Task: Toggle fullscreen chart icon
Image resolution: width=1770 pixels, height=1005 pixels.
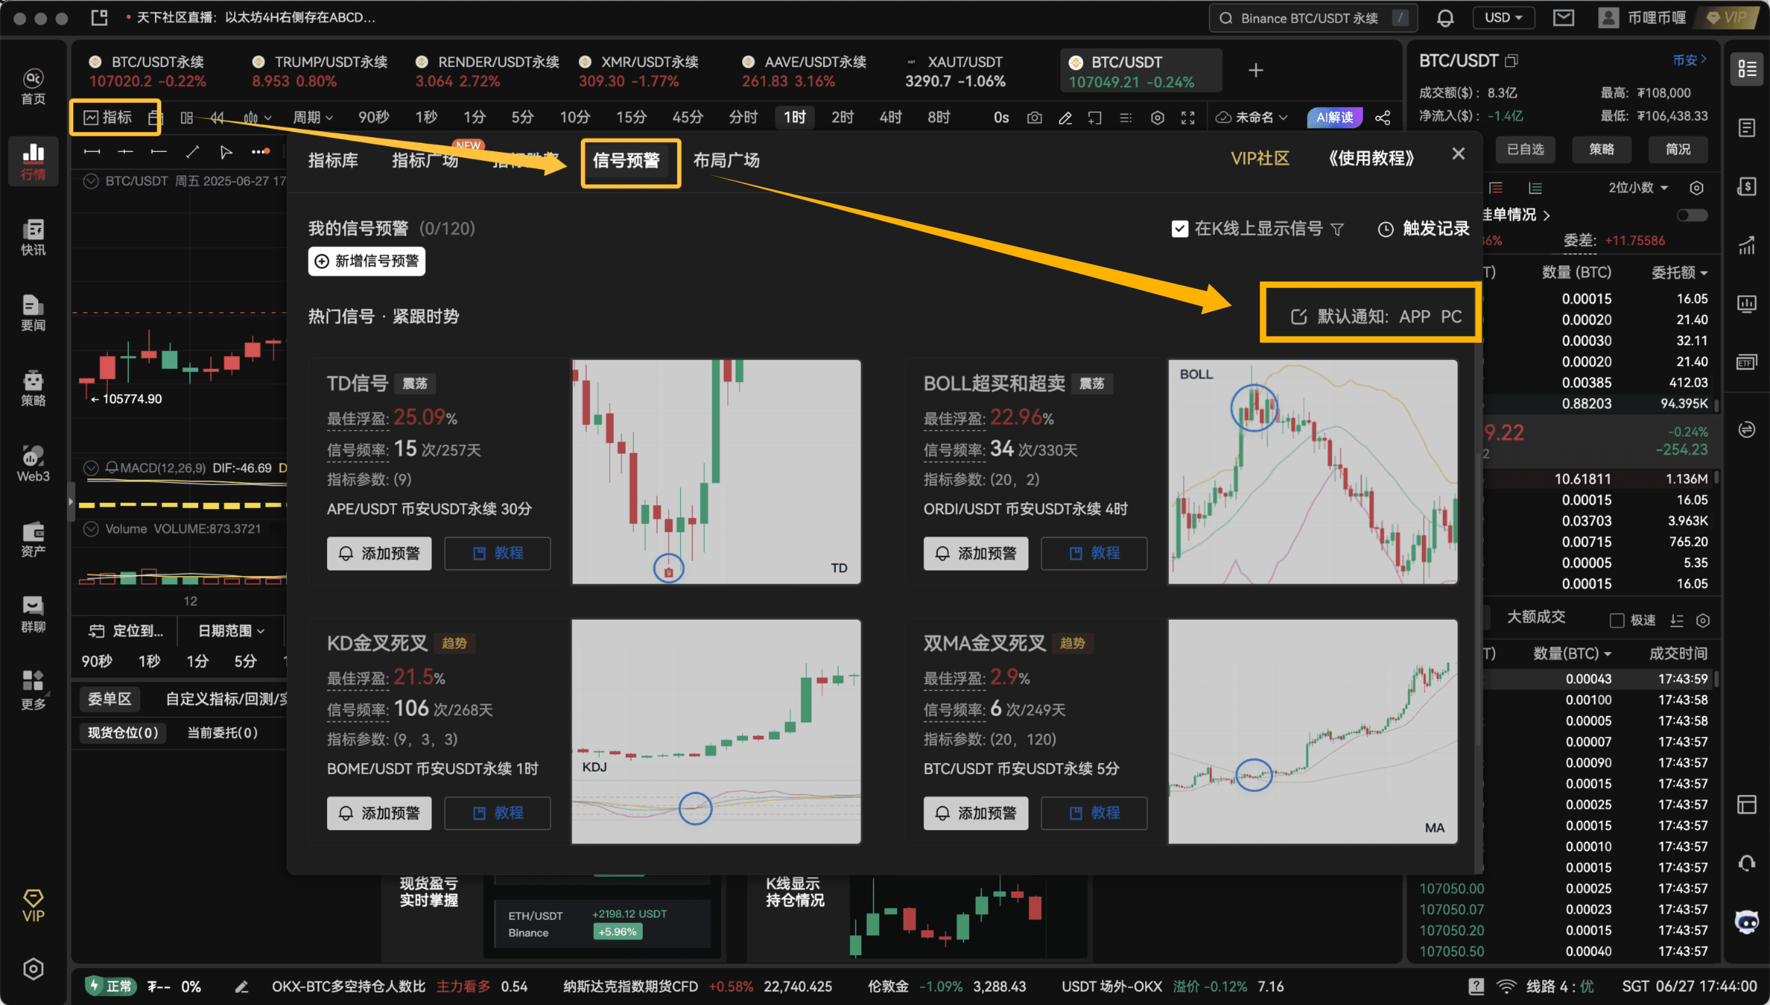Action: pos(1188,117)
